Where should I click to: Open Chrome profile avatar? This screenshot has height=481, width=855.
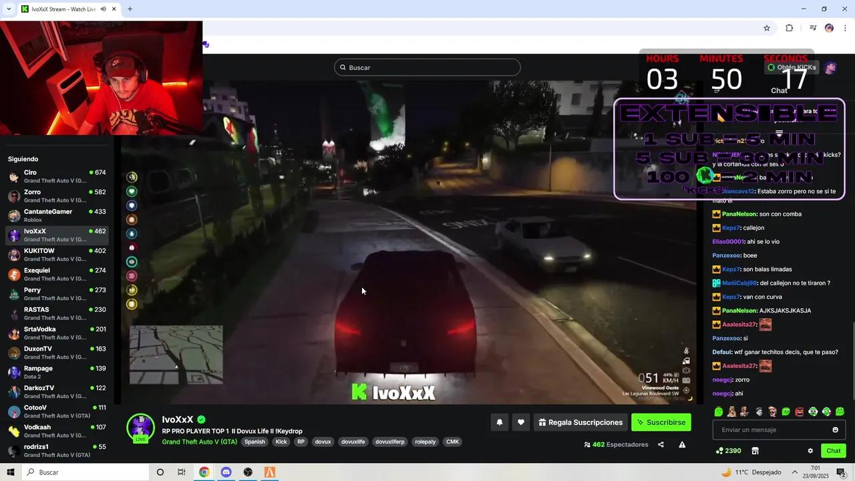pos(829,28)
